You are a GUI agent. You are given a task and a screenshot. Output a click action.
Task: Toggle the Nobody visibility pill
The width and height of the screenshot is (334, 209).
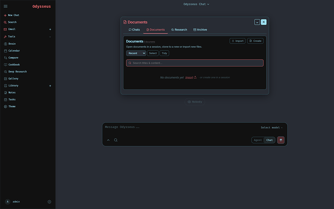[195, 102]
